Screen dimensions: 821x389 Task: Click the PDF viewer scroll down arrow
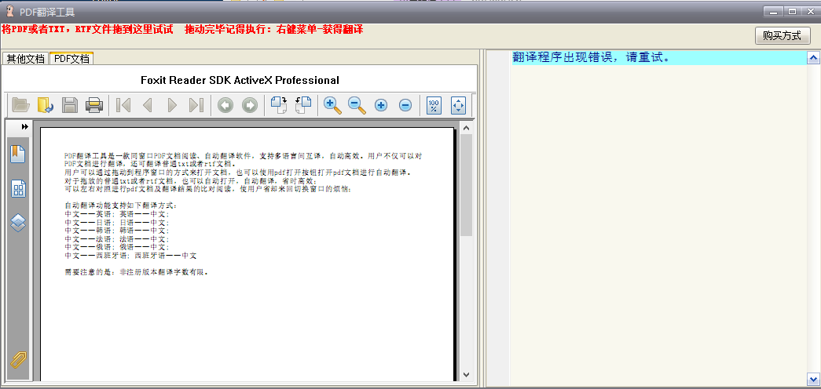coord(466,375)
